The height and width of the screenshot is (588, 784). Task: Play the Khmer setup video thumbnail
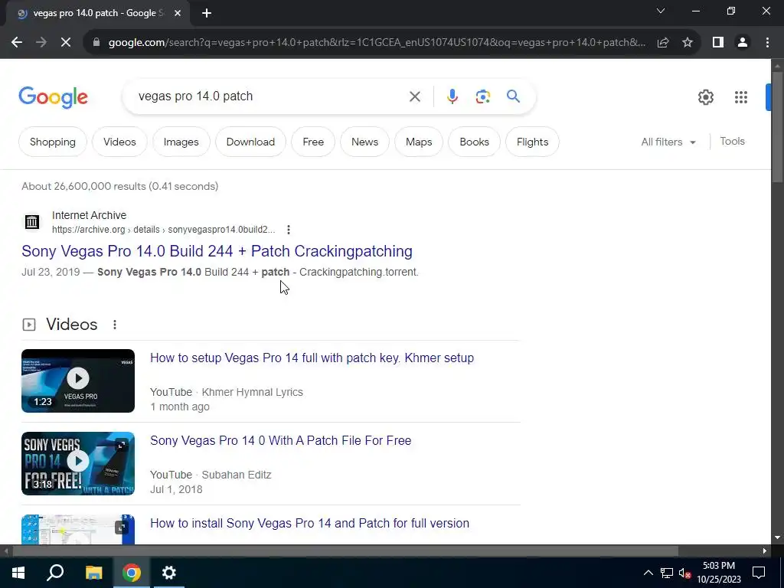click(78, 381)
